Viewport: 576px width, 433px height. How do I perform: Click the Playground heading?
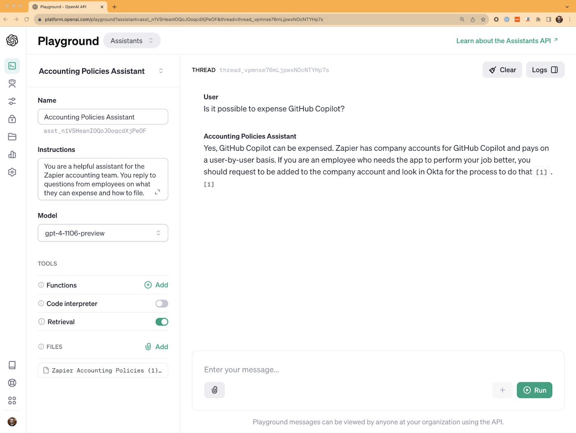coord(68,41)
